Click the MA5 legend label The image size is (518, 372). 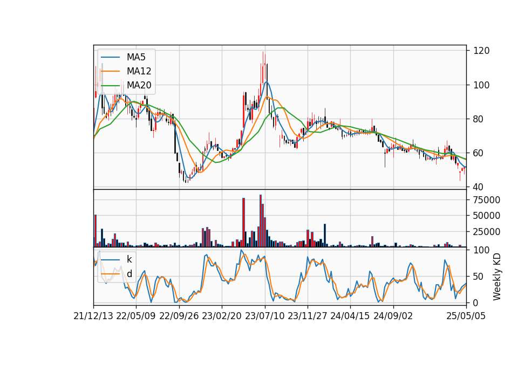tap(136, 57)
